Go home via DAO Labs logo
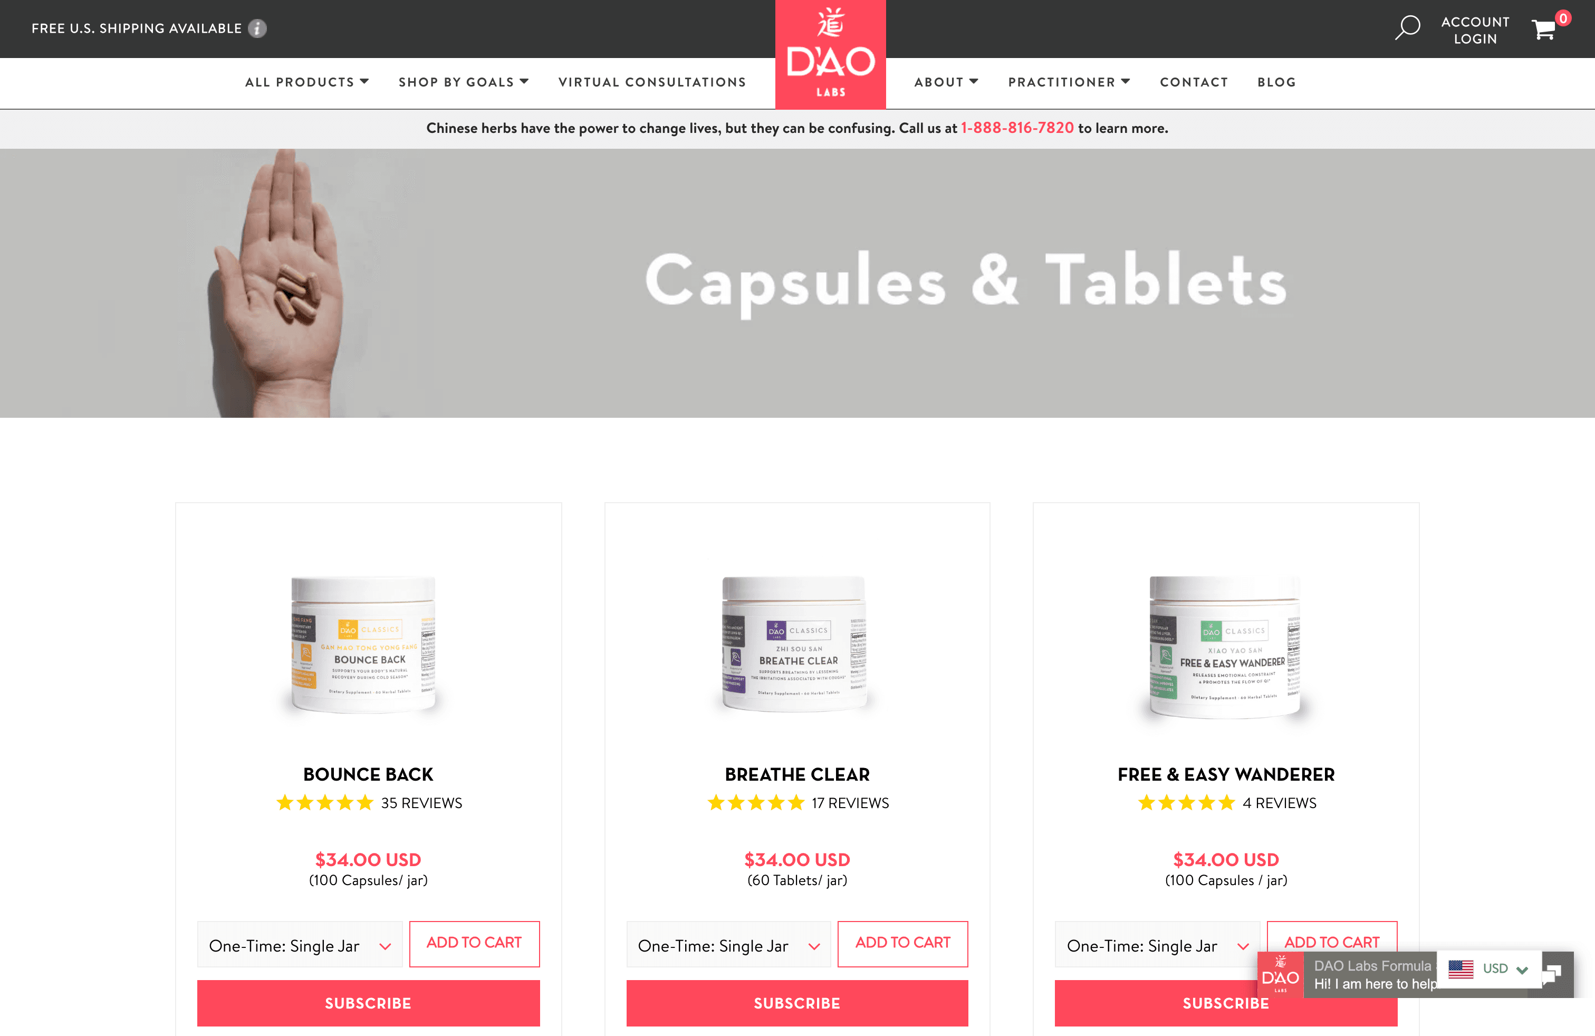Image resolution: width=1595 pixels, height=1036 pixels. (x=830, y=54)
